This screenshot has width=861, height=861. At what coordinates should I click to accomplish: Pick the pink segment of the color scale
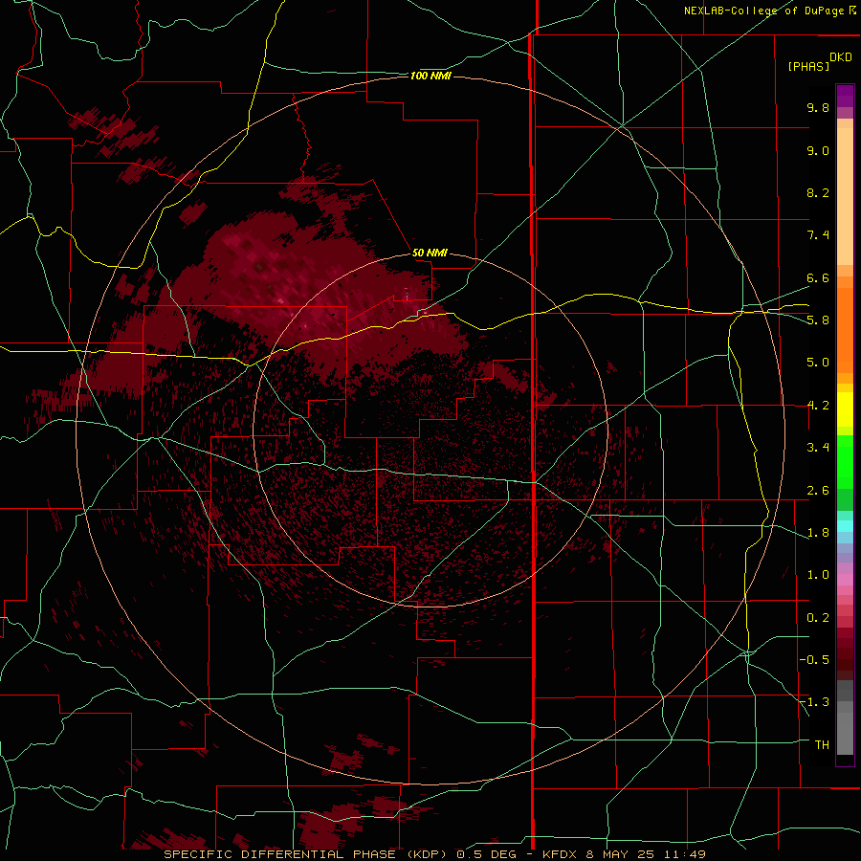coord(845,580)
